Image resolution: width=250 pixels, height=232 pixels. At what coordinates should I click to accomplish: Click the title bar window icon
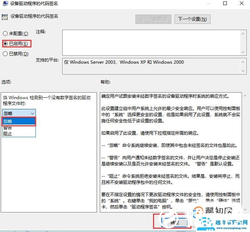(5, 3)
